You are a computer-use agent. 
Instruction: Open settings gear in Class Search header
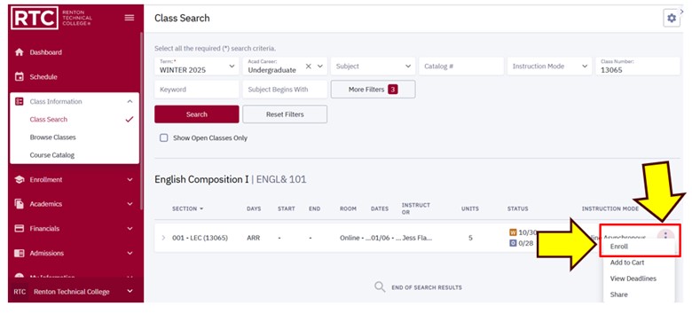pos(672,18)
